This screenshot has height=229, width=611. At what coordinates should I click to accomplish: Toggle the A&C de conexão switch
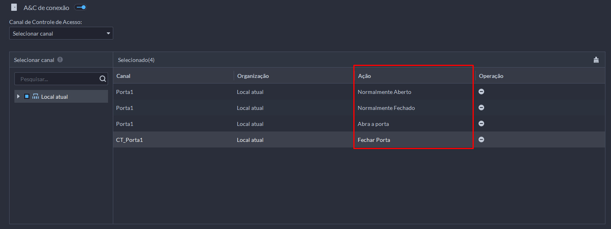[80, 7]
